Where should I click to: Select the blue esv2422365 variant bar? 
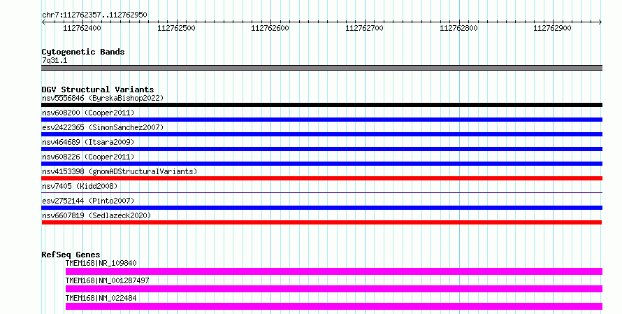321,134
